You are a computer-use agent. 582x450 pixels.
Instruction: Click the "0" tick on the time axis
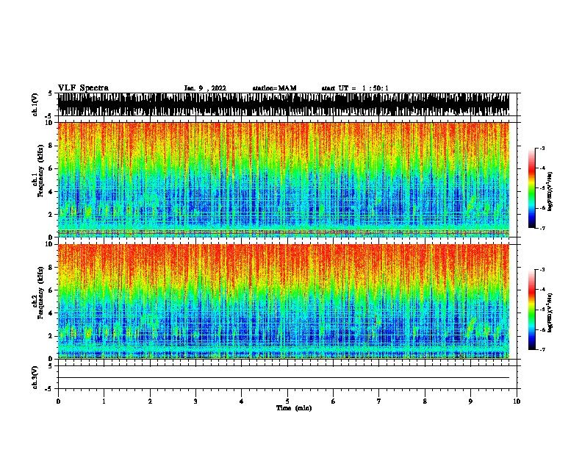[x=58, y=401]
